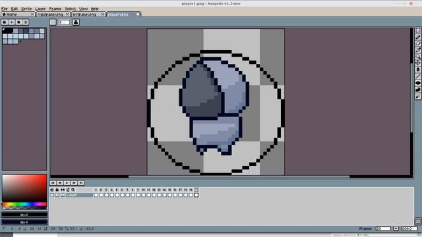Select the highlighted last cel of Layer
The height and width of the screenshot is (237, 422).
click(x=196, y=195)
